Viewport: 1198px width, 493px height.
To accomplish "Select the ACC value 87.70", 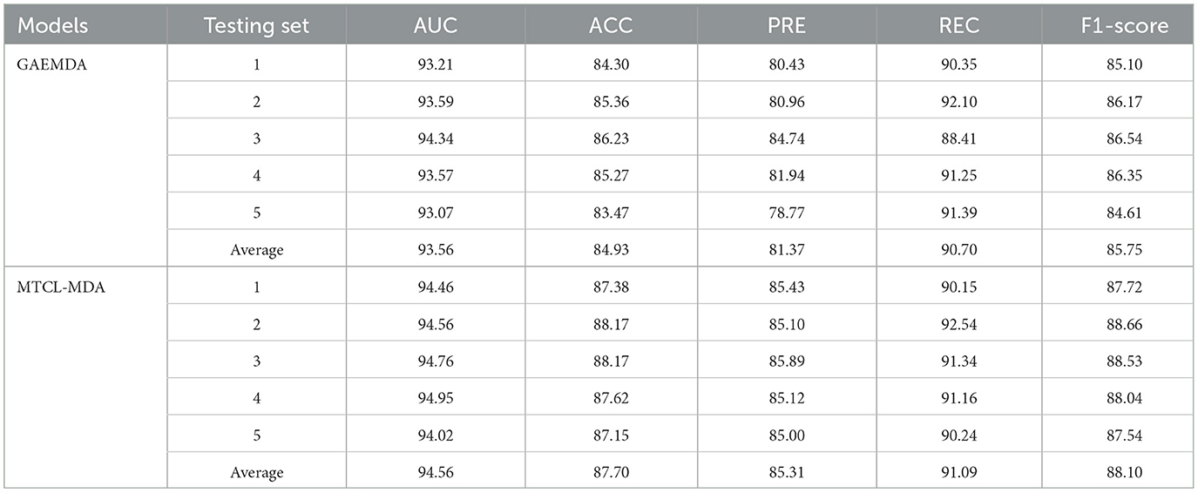I will coord(612,473).
